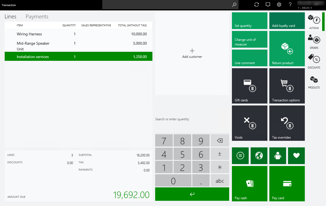Click the Pay cash button
326x206 pixels.
tap(250, 184)
